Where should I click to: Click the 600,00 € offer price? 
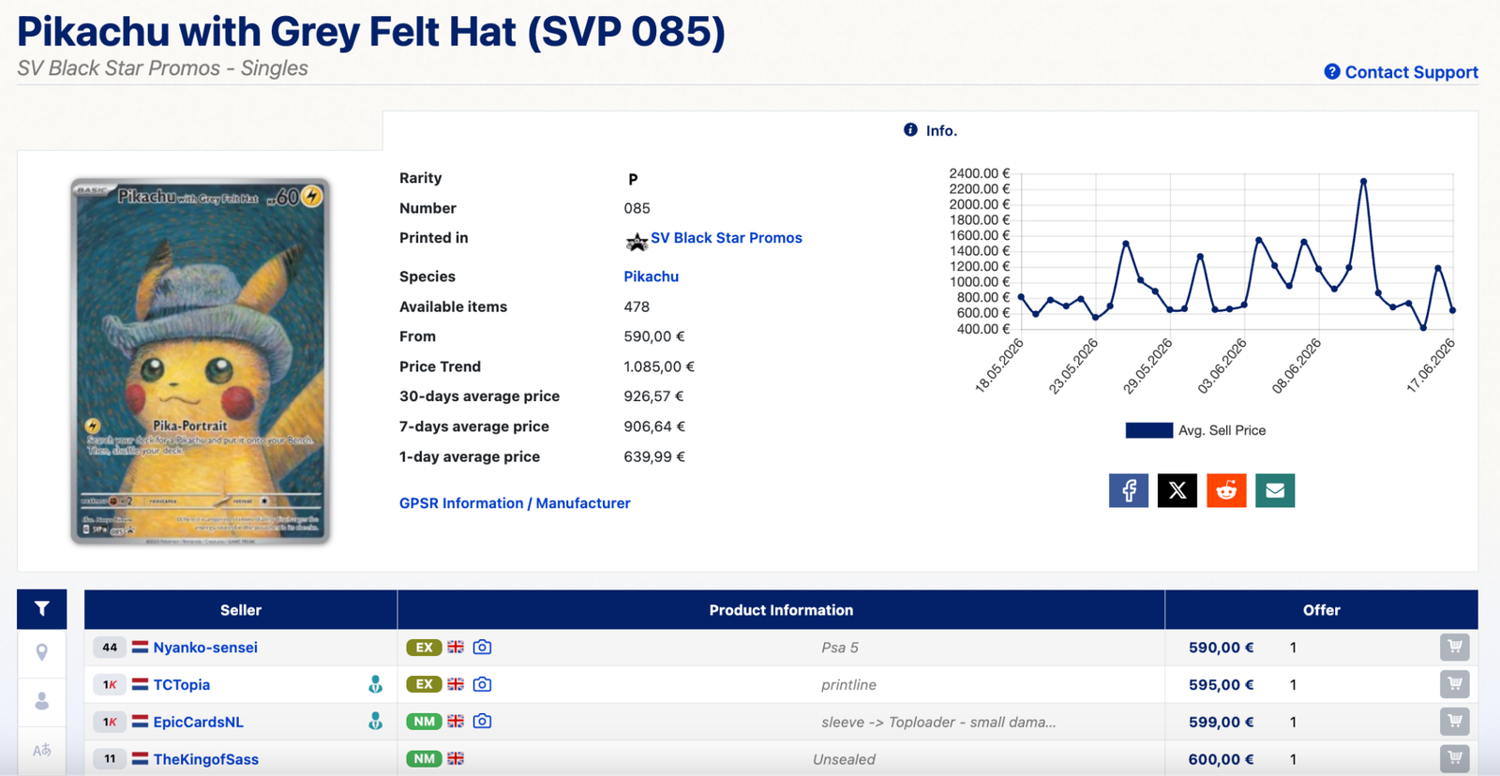coord(1221,759)
